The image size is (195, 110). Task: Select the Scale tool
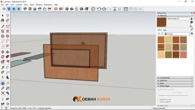[x=3, y=62]
